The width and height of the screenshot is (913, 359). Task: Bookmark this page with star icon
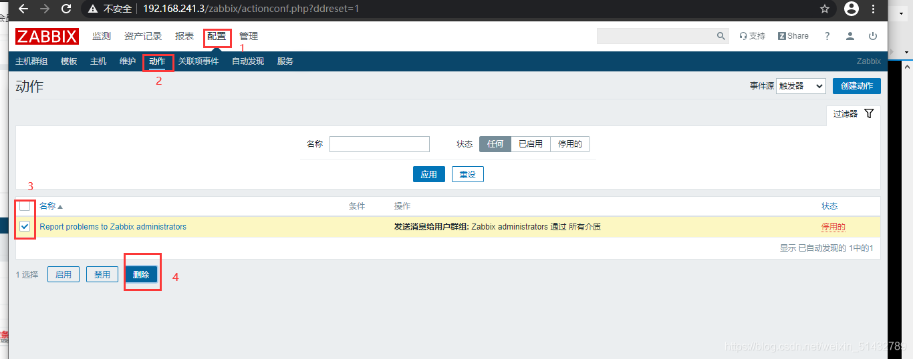point(825,9)
